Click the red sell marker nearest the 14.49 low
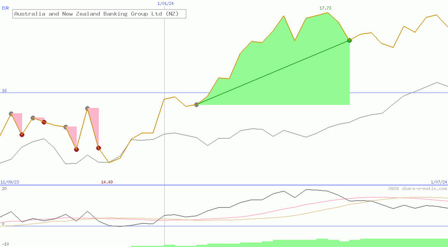Image resolution: width=448 pixels, height=247 pixels. 99,148
